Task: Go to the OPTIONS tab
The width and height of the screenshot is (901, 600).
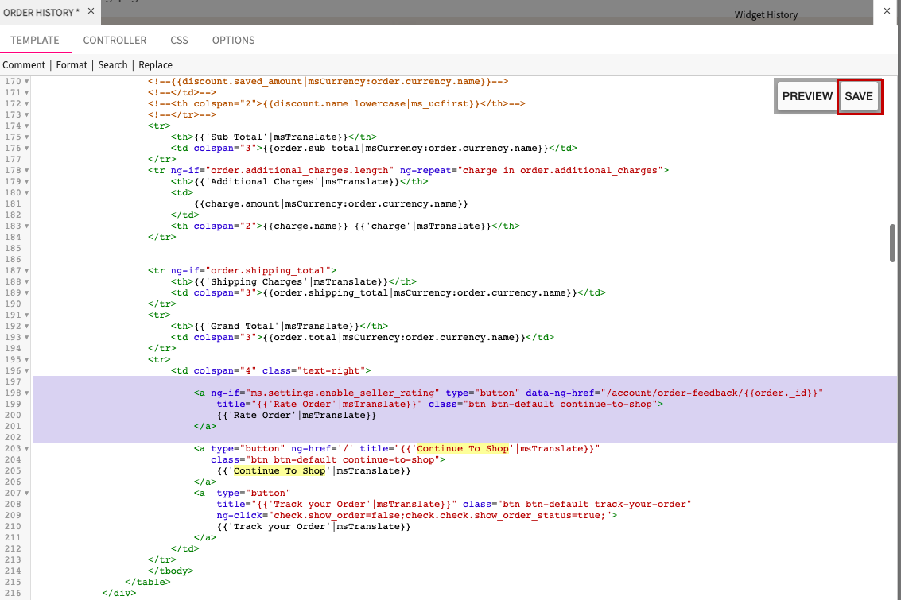Action: click(233, 41)
